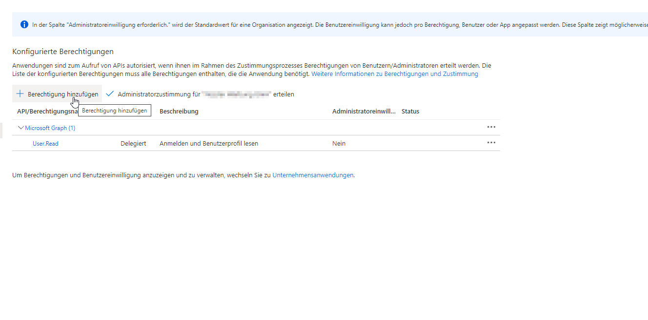
Task: Click the checkmark icon beside Administratorzustimmung
Action: pyautogui.click(x=110, y=94)
